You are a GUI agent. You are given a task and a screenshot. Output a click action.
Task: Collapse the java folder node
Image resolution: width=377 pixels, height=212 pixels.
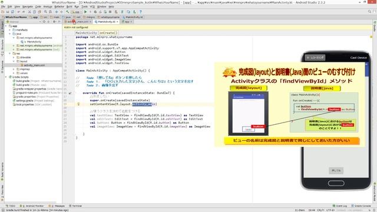click(10, 34)
